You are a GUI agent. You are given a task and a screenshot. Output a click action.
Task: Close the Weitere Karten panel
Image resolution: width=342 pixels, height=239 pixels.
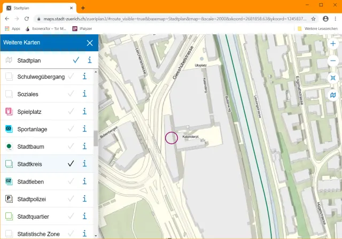tap(90, 43)
